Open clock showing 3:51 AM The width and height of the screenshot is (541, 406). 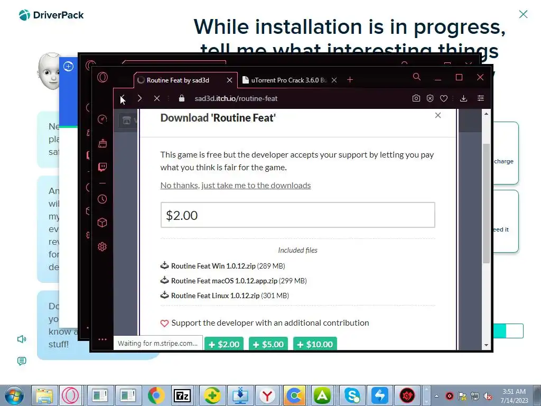(514, 395)
